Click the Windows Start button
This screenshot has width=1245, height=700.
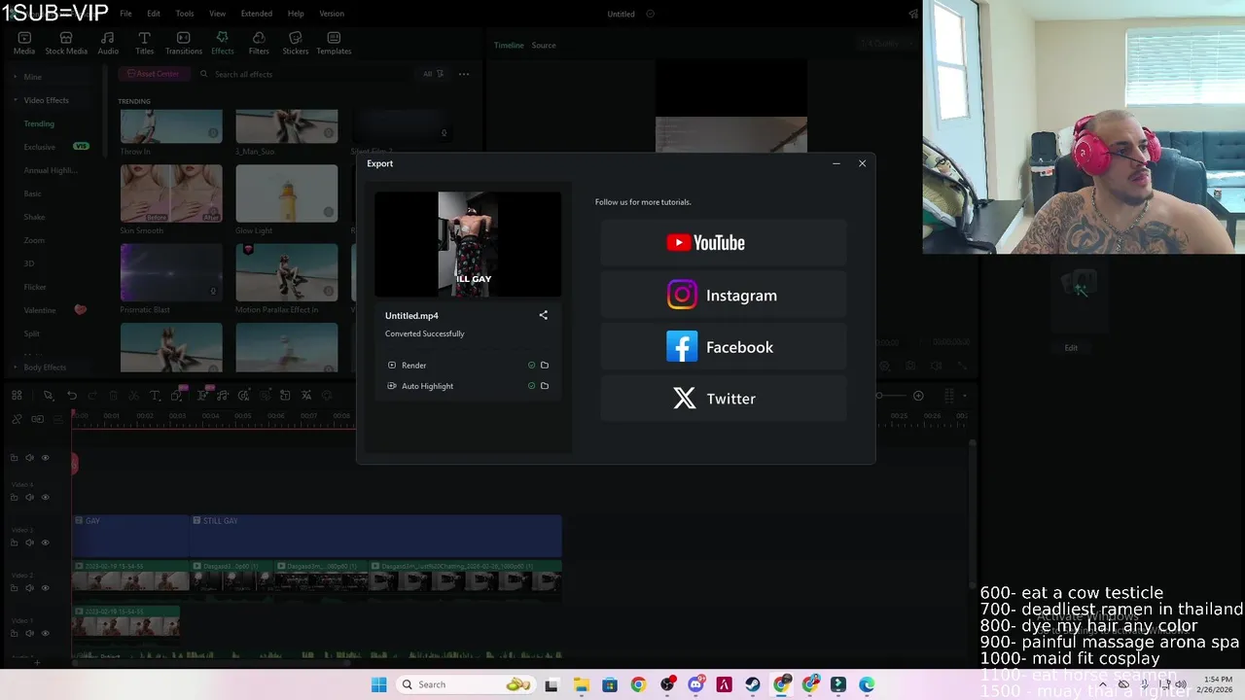point(378,684)
